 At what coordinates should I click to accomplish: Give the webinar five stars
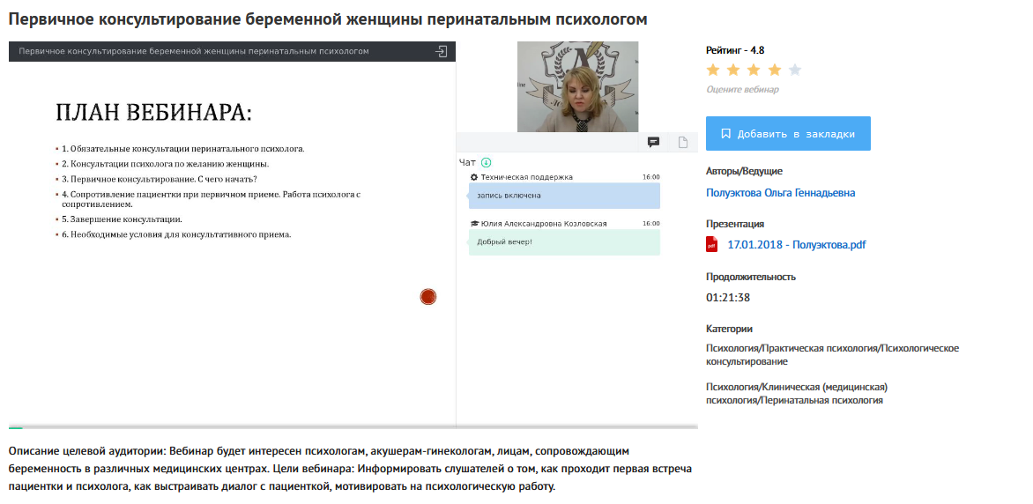tap(795, 70)
